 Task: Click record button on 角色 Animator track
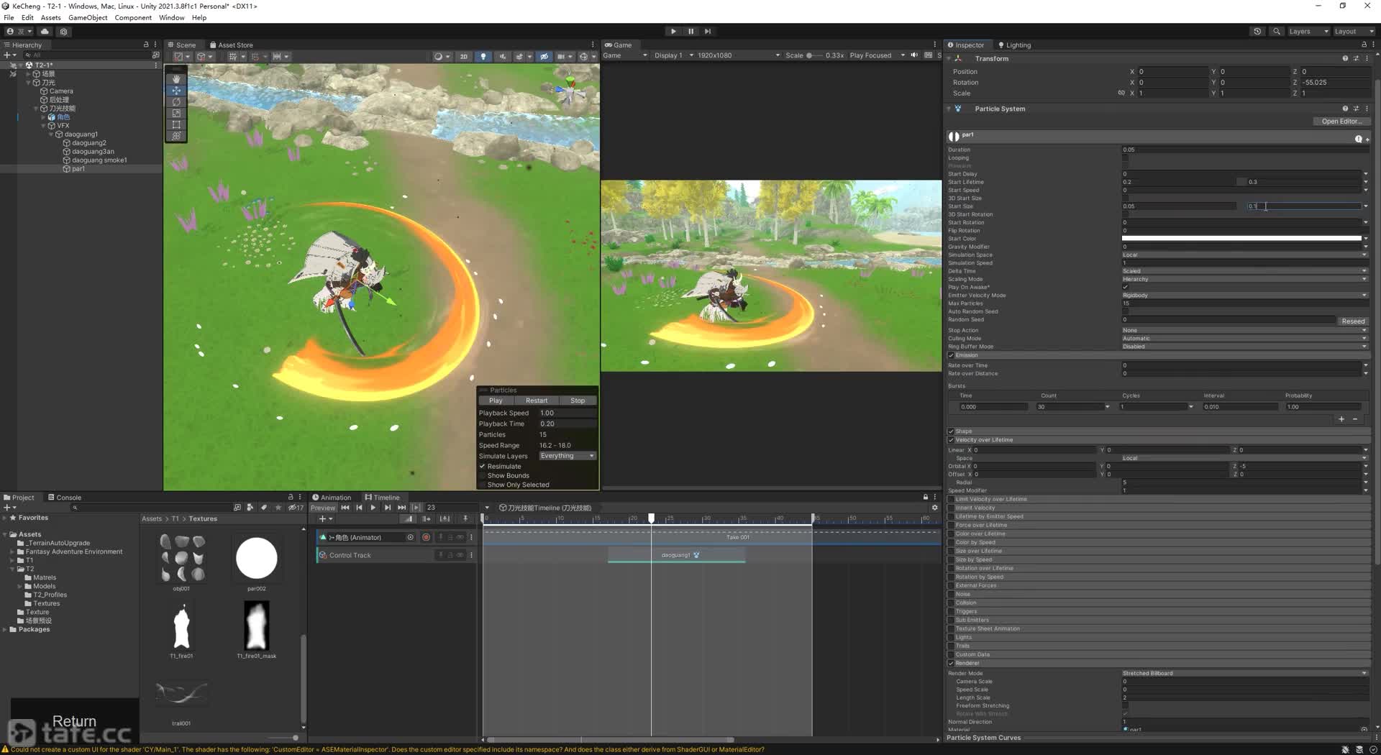coord(426,537)
